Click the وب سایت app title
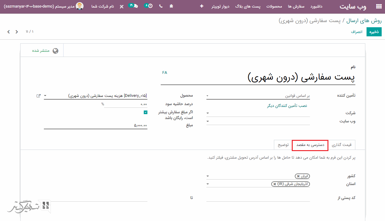Screen dimensions: 385x221 click(353, 6)
